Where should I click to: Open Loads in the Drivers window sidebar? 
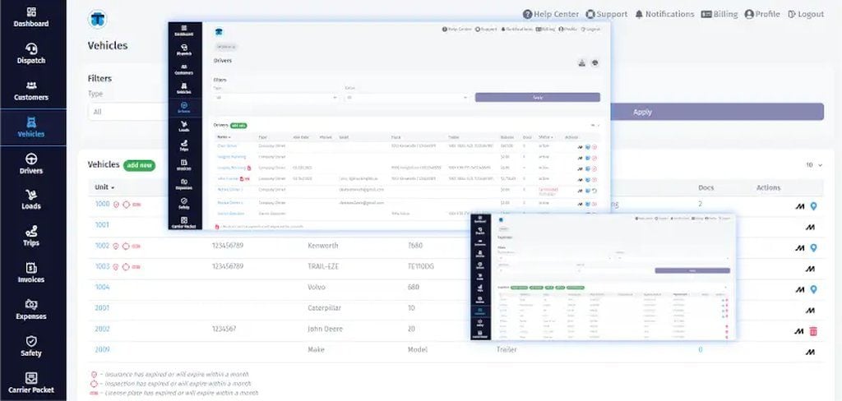(x=184, y=127)
